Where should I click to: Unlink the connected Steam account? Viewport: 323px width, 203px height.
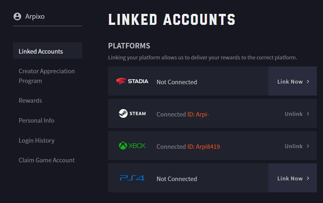pos(294,114)
